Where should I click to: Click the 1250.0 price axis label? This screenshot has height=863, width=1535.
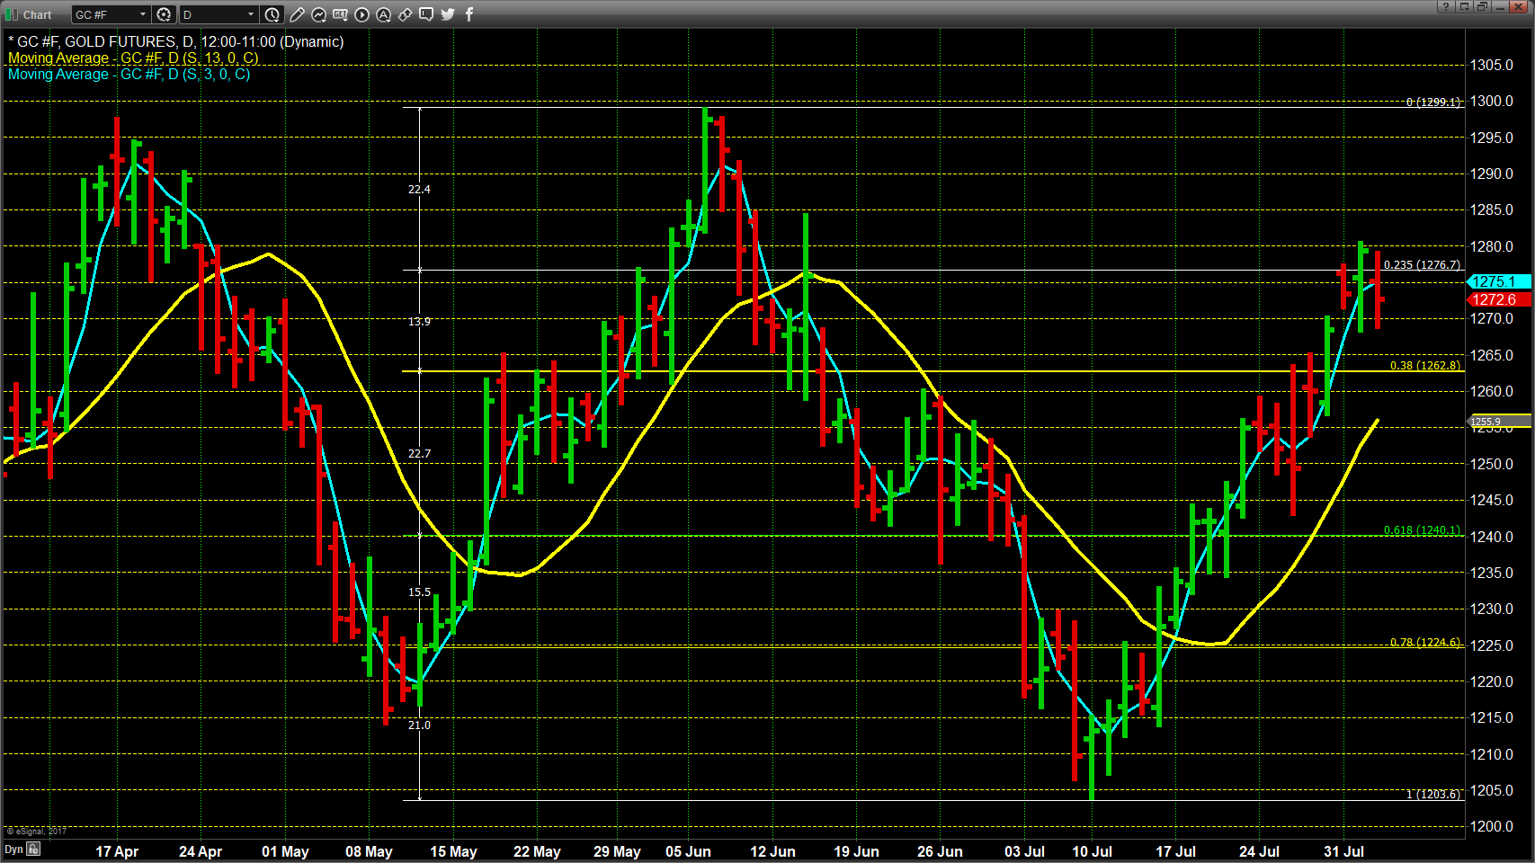(x=1492, y=464)
